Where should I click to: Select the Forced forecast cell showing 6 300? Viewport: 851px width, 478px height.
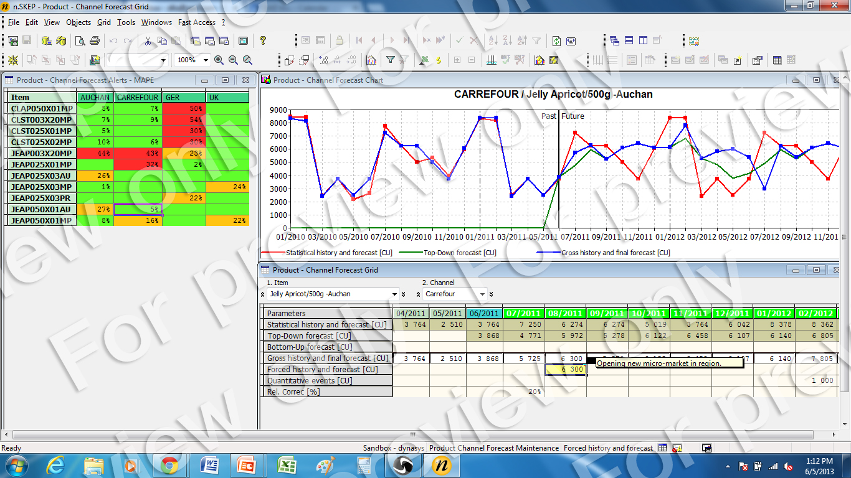(566, 370)
